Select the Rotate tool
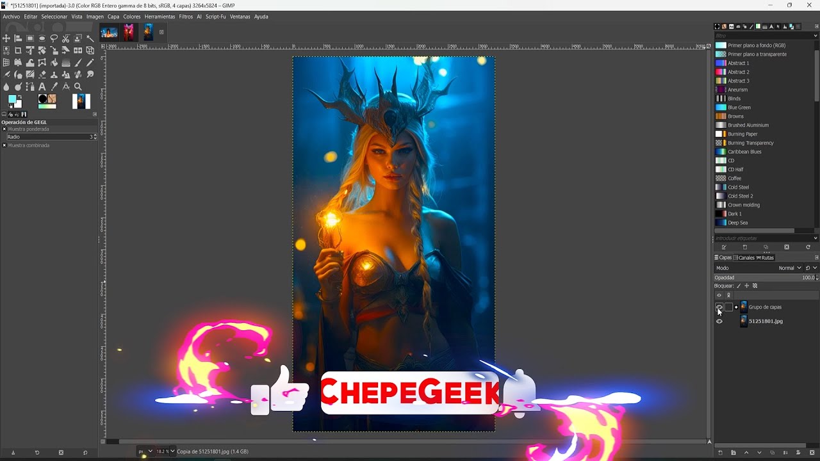This screenshot has height=461, width=820. click(42, 50)
